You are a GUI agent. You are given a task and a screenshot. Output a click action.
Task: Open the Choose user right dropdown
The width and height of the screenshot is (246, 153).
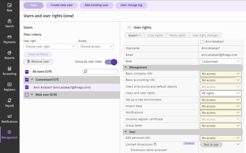[50, 46]
